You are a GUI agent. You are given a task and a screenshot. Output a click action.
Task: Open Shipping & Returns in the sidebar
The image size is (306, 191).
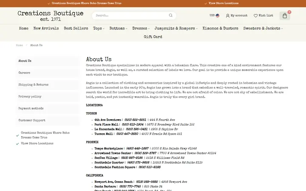48,84
